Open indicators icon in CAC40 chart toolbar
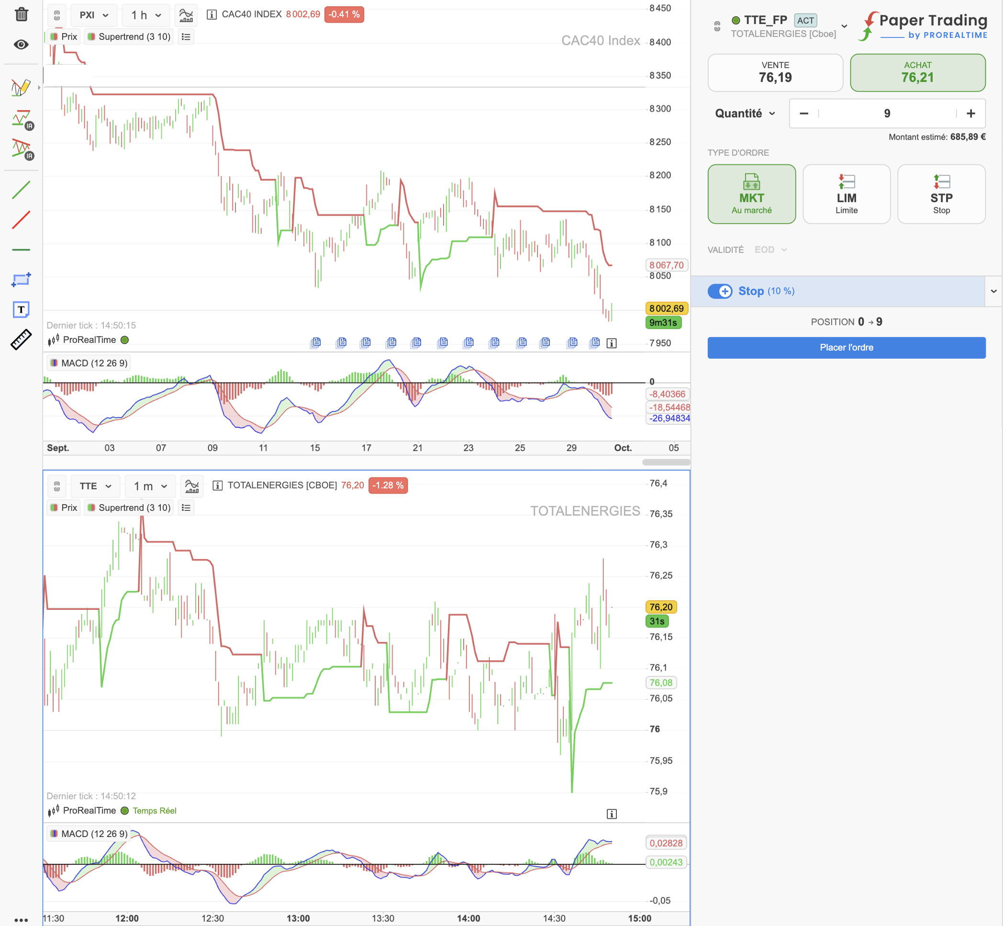The height and width of the screenshot is (926, 1003). coord(186,15)
